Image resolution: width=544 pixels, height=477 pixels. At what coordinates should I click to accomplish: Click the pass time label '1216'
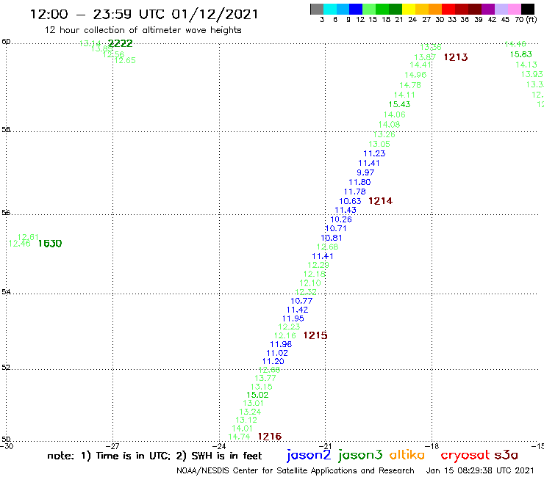coord(270,437)
